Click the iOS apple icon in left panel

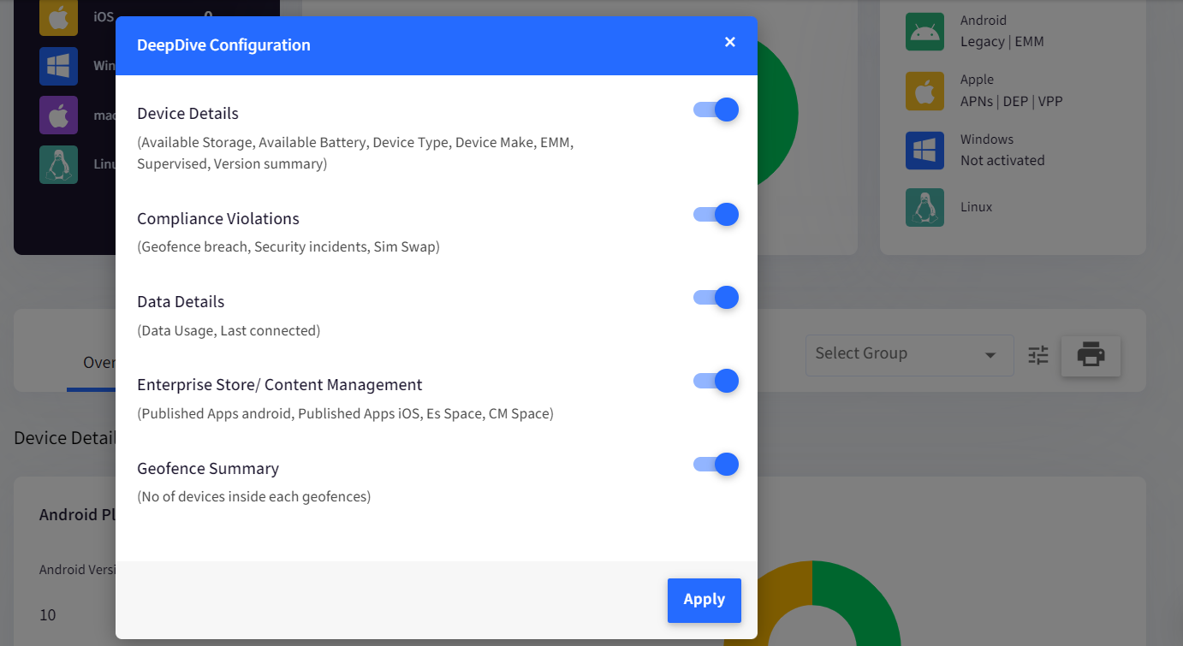pos(58,17)
